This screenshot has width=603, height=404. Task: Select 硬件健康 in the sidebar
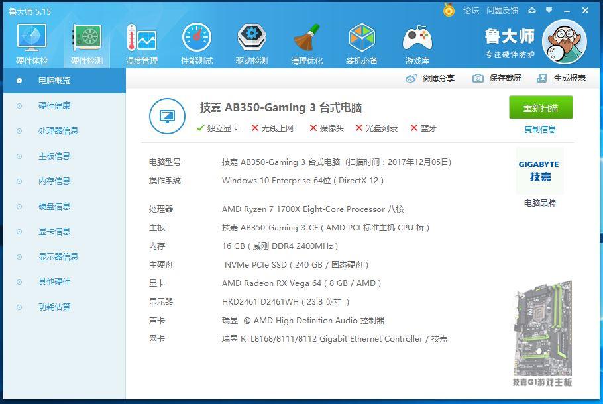click(64, 106)
